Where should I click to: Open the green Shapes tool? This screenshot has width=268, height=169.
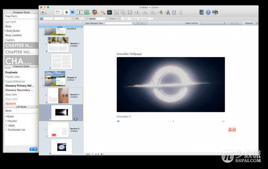click(x=87, y=12)
